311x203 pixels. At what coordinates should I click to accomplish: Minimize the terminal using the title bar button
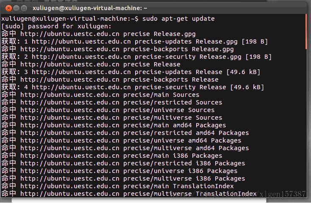[16, 8]
